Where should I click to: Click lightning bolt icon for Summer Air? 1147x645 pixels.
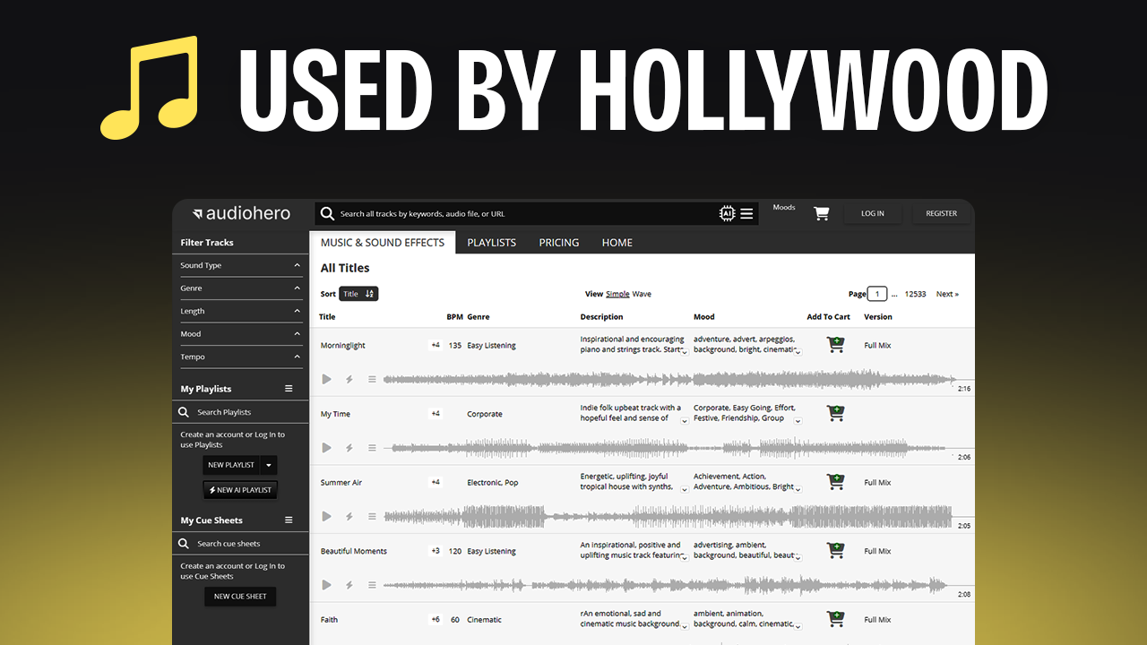pyautogui.click(x=349, y=516)
